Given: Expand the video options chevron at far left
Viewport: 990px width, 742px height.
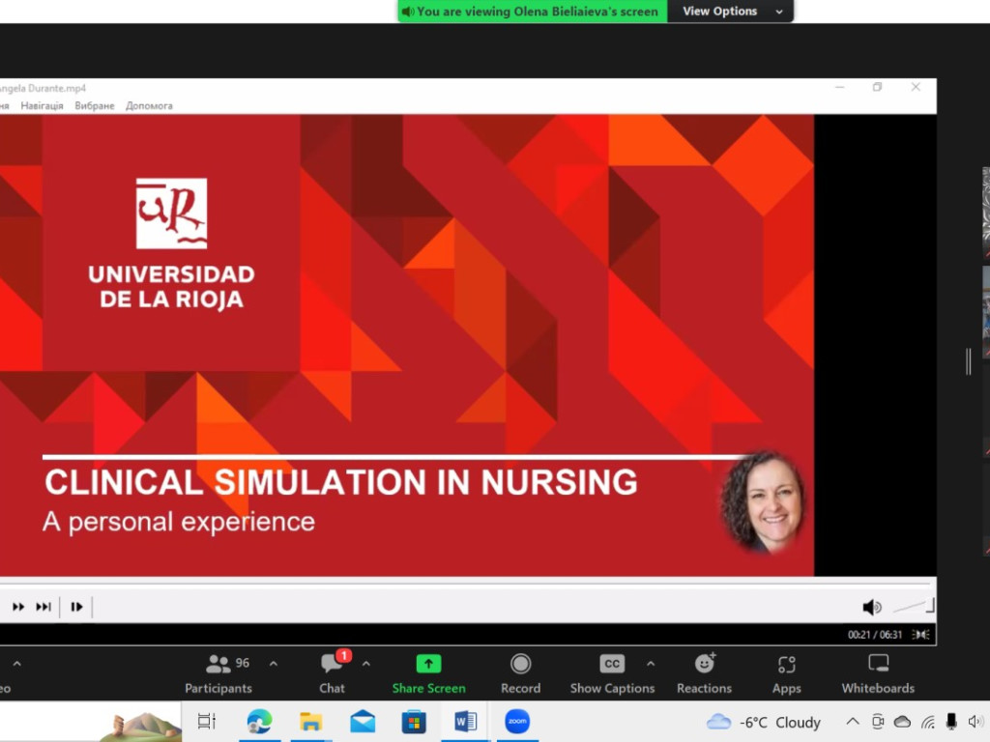Looking at the screenshot, I should (x=17, y=664).
